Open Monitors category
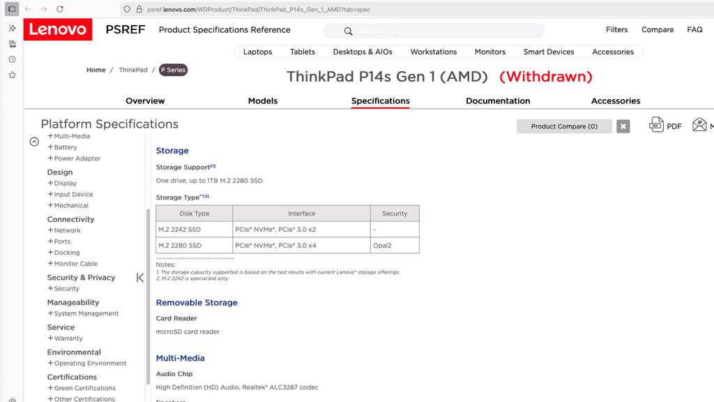Image resolution: width=714 pixels, height=402 pixels. click(x=490, y=52)
